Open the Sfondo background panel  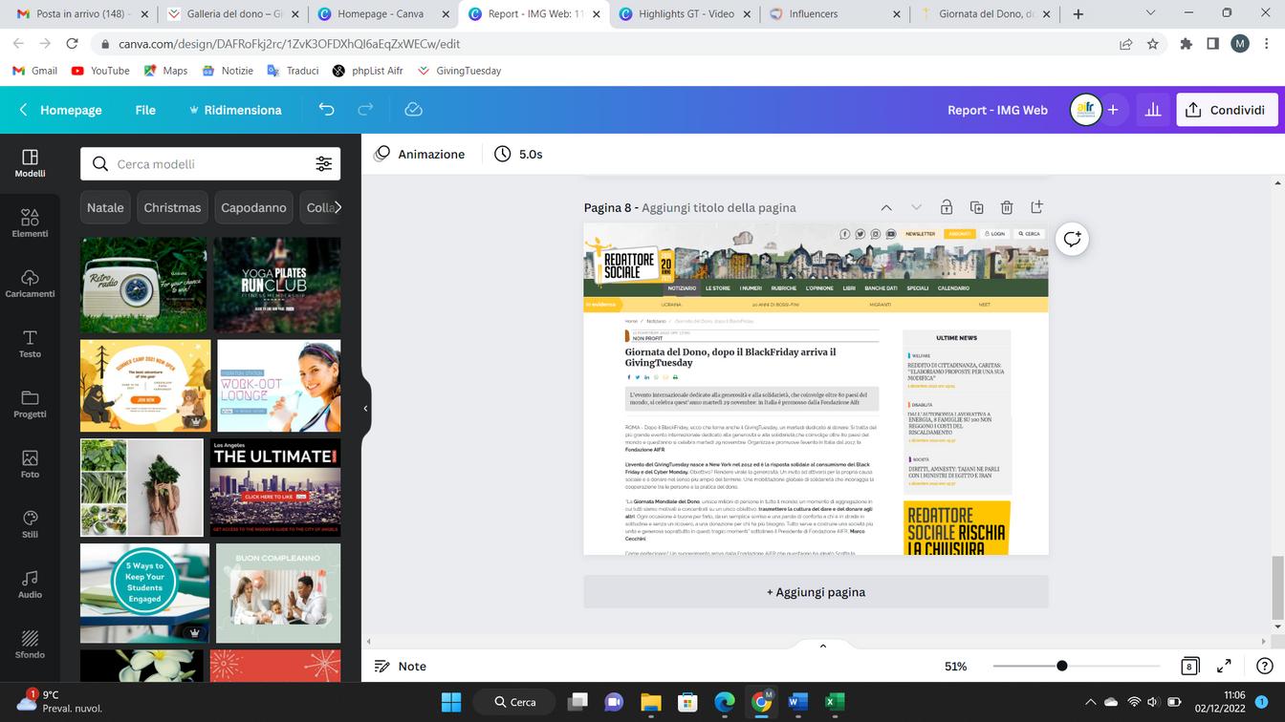[30, 645]
